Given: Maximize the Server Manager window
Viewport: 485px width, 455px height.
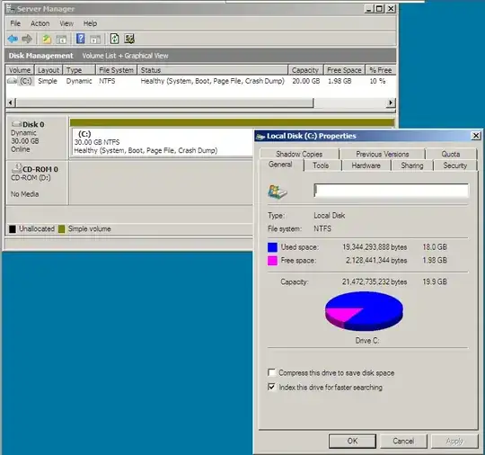Looking at the screenshot, I should (x=380, y=9).
